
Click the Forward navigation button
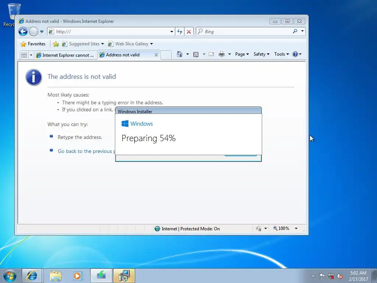34,32
